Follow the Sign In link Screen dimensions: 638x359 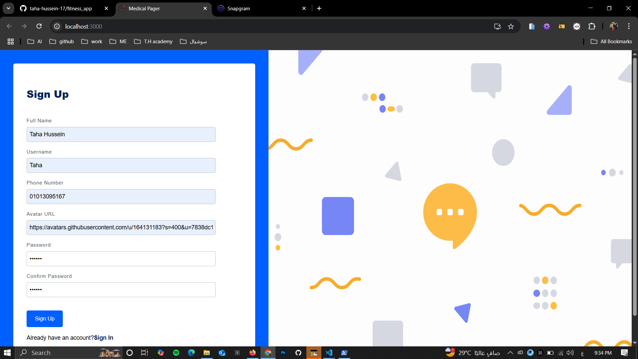[x=104, y=338]
